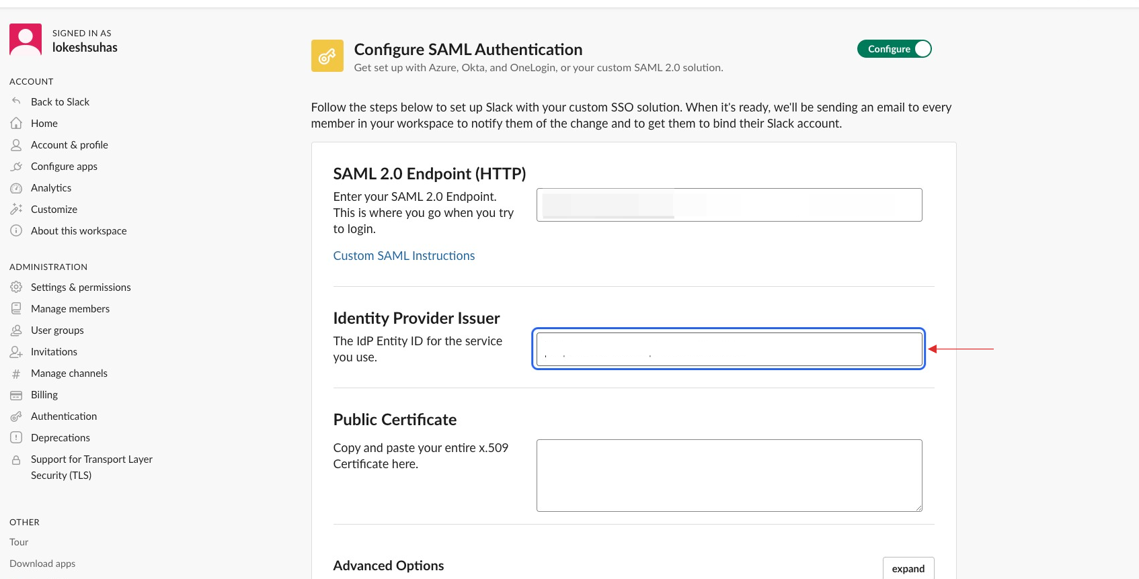Click the Deprecations alert icon
This screenshot has height=579, width=1139.
(x=16, y=437)
